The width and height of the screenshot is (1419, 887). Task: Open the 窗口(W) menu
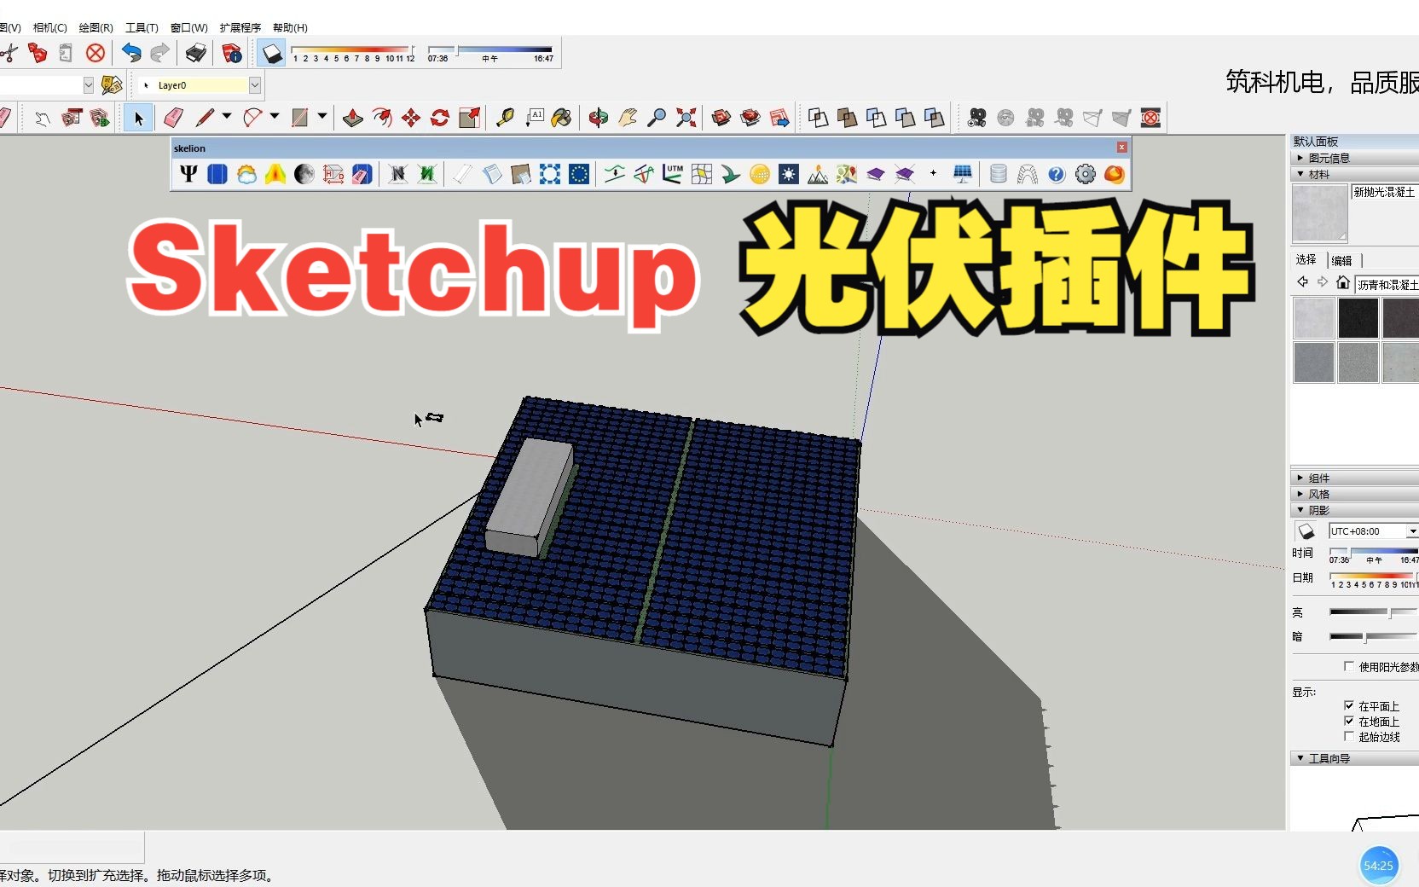tap(188, 27)
